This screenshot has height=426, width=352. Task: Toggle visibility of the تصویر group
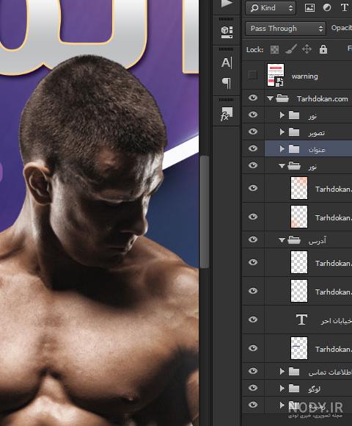tap(253, 131)
